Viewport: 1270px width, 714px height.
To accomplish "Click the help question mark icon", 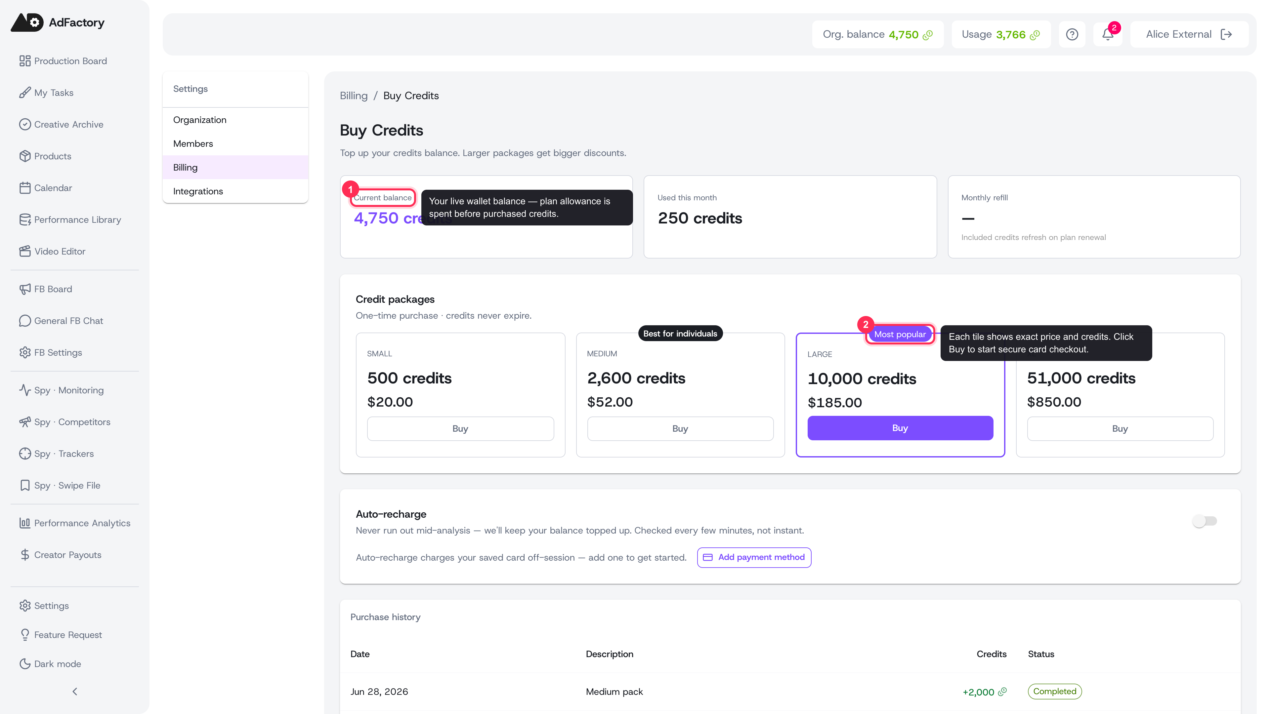I will 1072,34.
